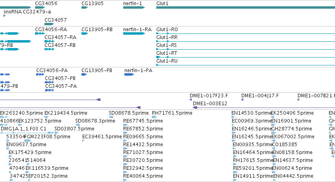Image resolution: width=335 pixels, height=182 pixels.
Task: Select the SD08678.5prime EST label
Action: pyautogui.click(x=129, y=113)
